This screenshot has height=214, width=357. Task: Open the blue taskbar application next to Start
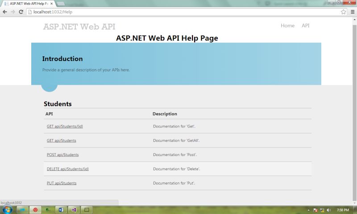(x=22, y=210)
